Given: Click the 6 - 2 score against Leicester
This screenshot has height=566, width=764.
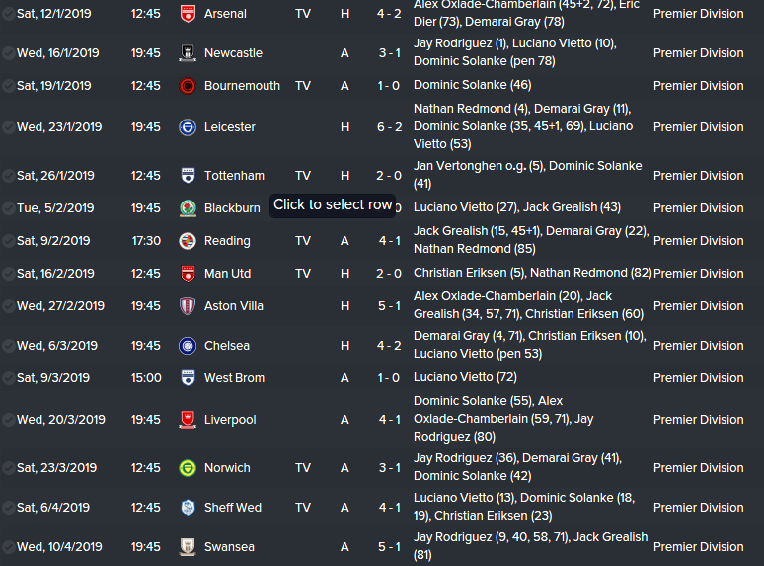Looking at the screenshot, I should [x=389, y=127].
